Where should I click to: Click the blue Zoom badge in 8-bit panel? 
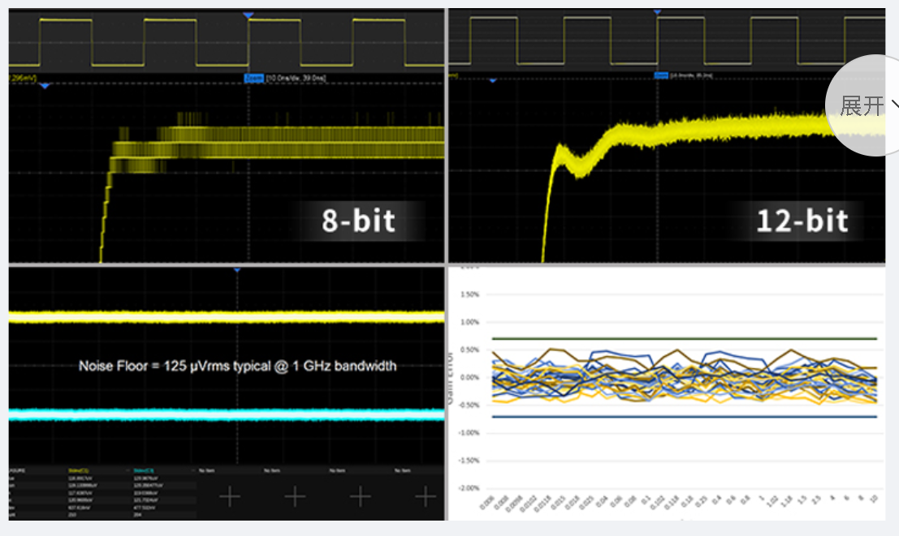pyautogui.click(x=253, y=78)
